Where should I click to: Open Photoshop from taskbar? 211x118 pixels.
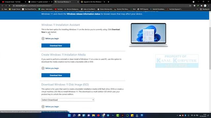tap(113, 115)
